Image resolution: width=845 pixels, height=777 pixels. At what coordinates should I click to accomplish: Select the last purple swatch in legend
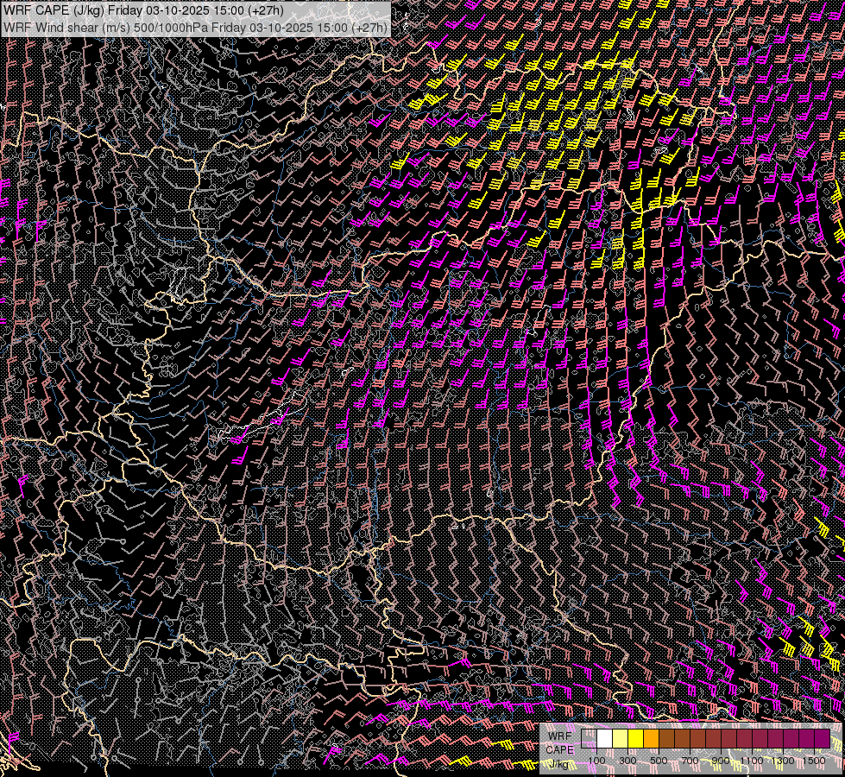click(x=823, y=739)
